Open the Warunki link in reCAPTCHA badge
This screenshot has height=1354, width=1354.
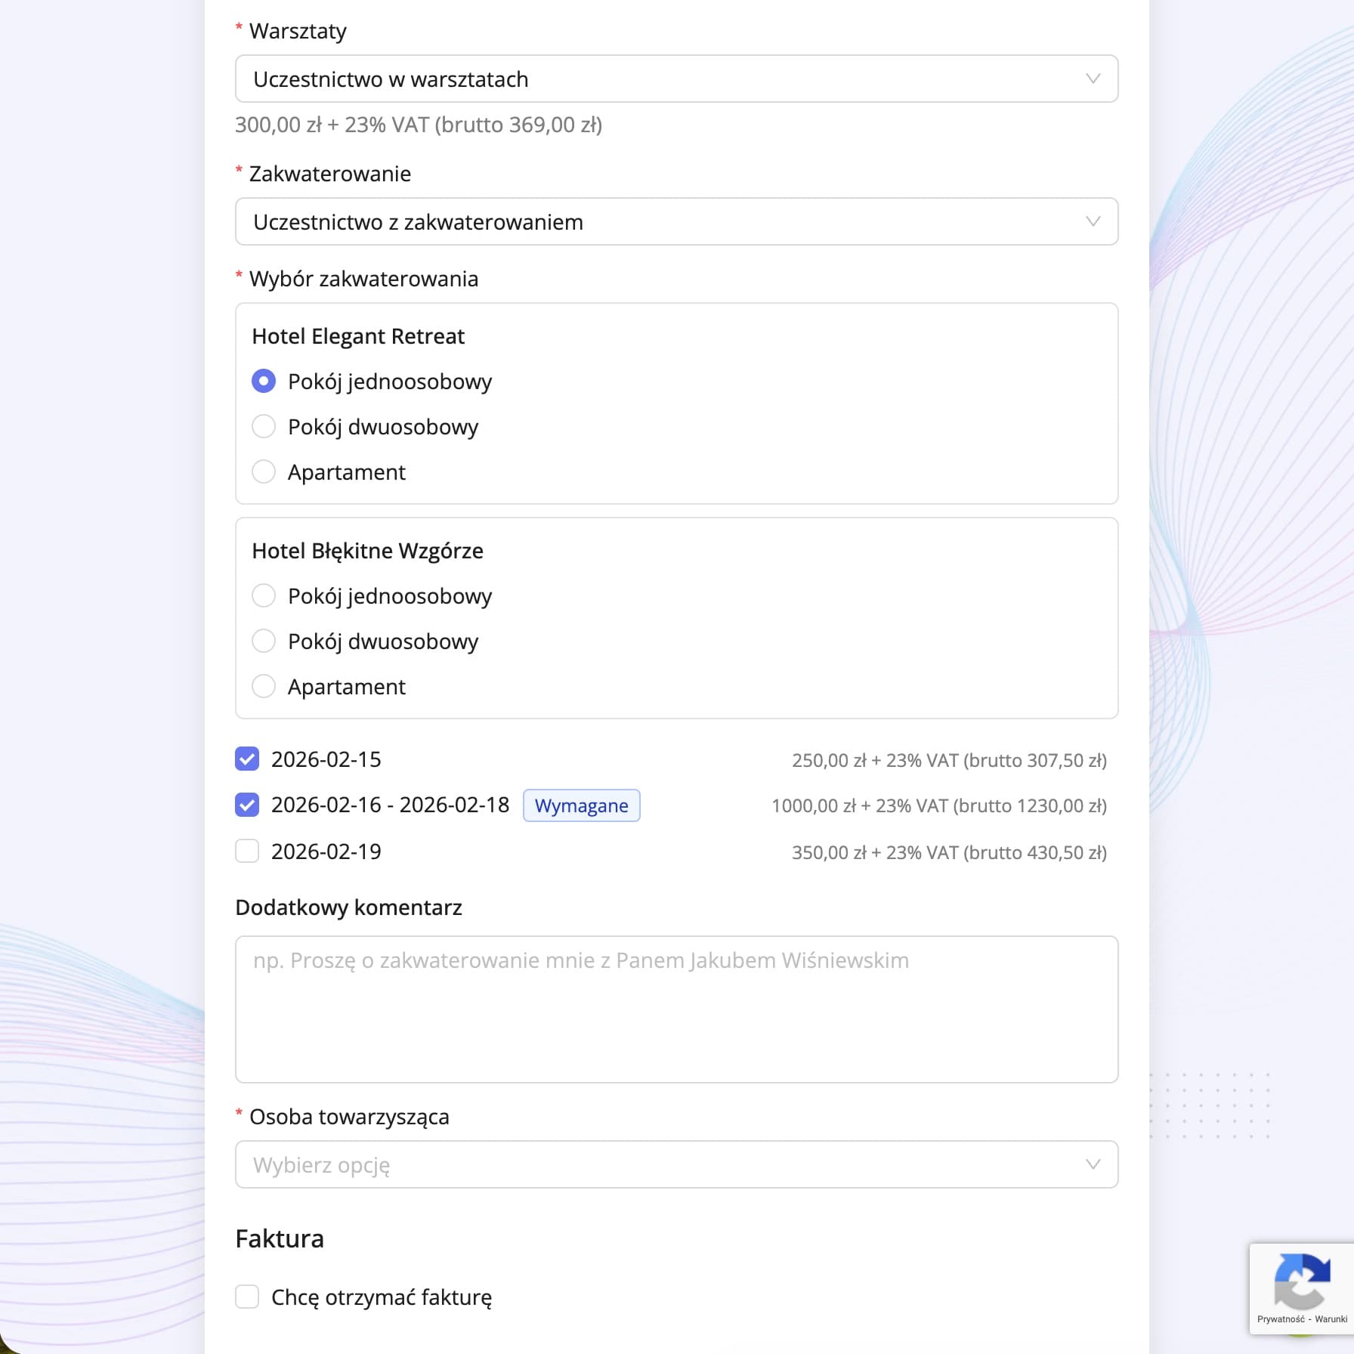(x=1331, y=1319)
